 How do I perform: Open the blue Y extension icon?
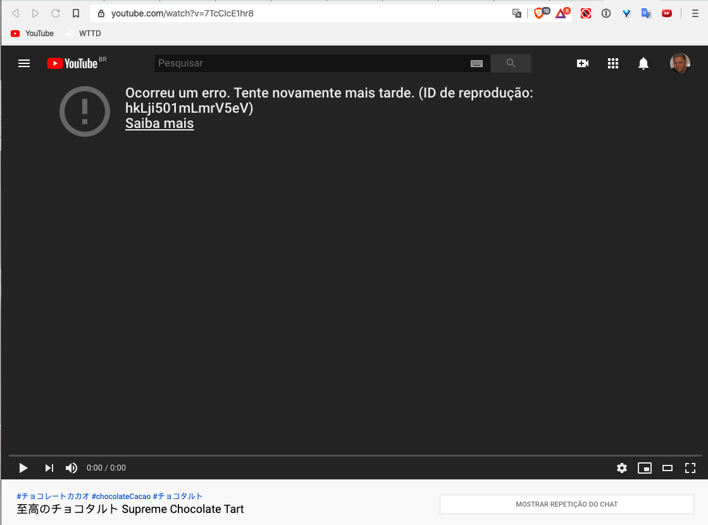click(626, 13)
